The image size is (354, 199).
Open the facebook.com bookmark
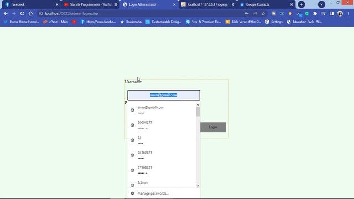(98, 22)
